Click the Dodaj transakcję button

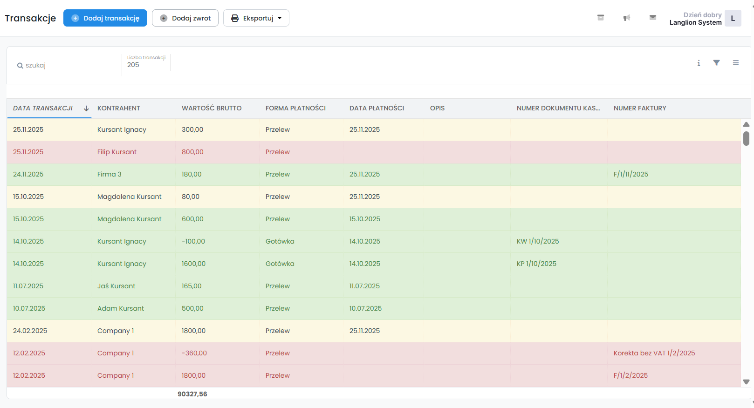point(105,18)
